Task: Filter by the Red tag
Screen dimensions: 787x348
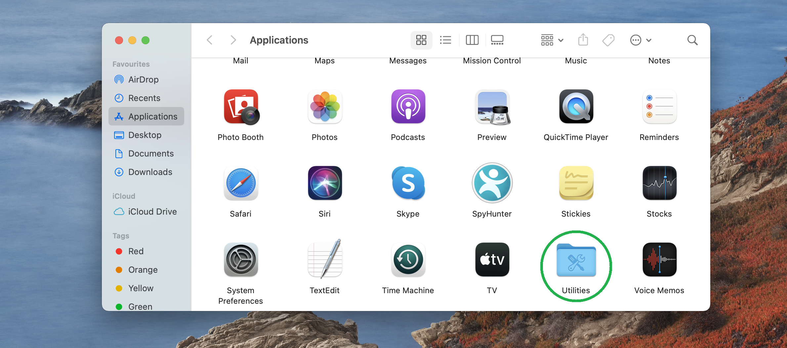Action: [146, 251]
